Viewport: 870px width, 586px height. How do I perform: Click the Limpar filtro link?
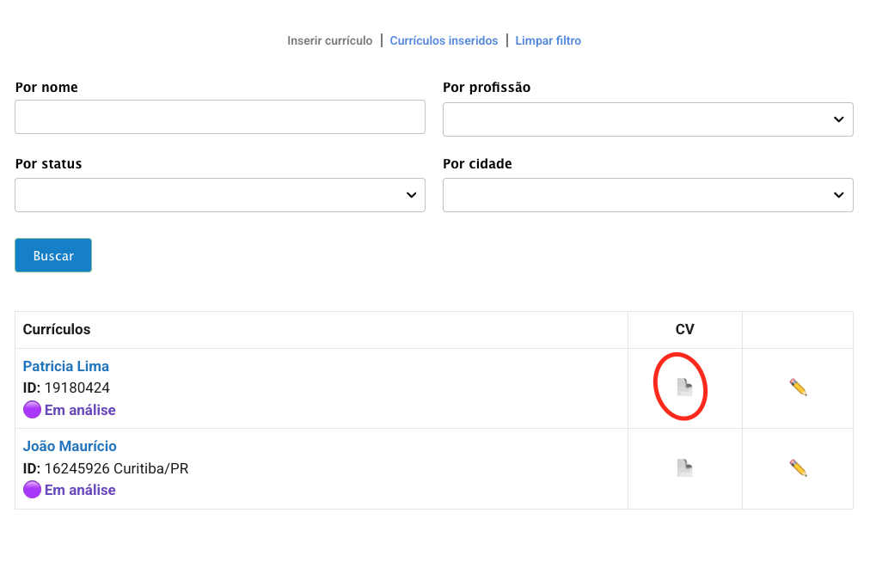(x=548, y=40)
